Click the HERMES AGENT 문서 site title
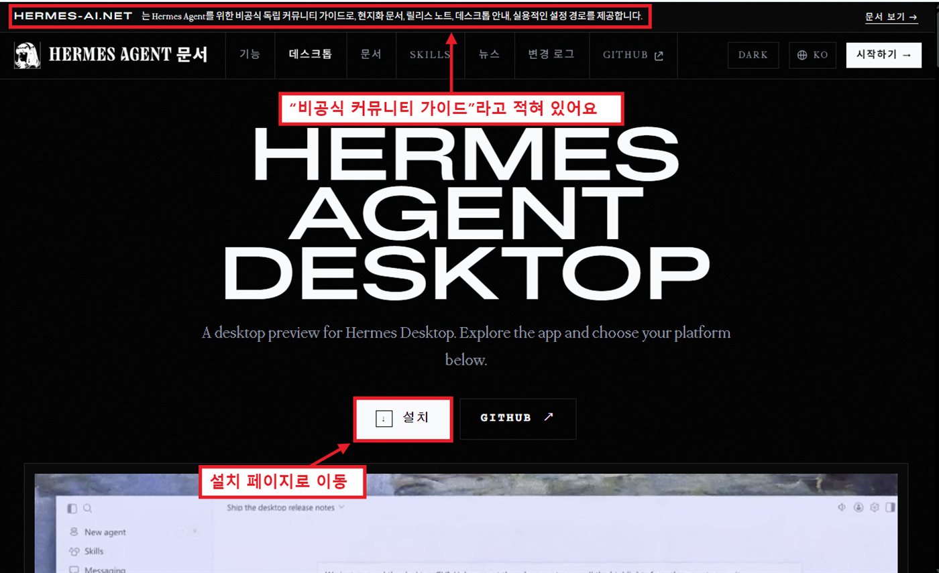Viewport: 939px width, 573px height. pyautogui.click(x=128, y=55)
